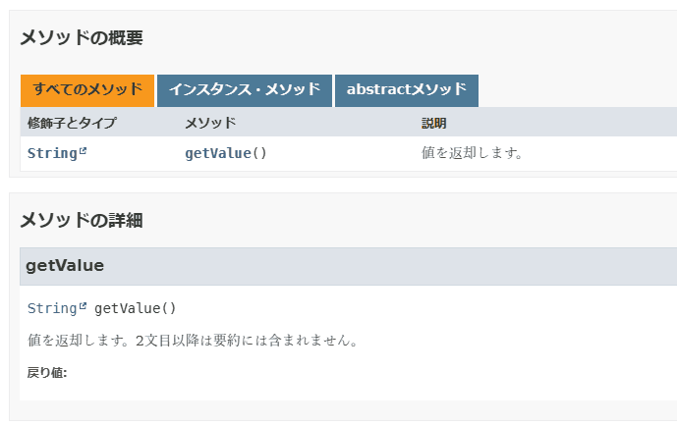Open String type link in summary table
677x426 pixels.
52,153
